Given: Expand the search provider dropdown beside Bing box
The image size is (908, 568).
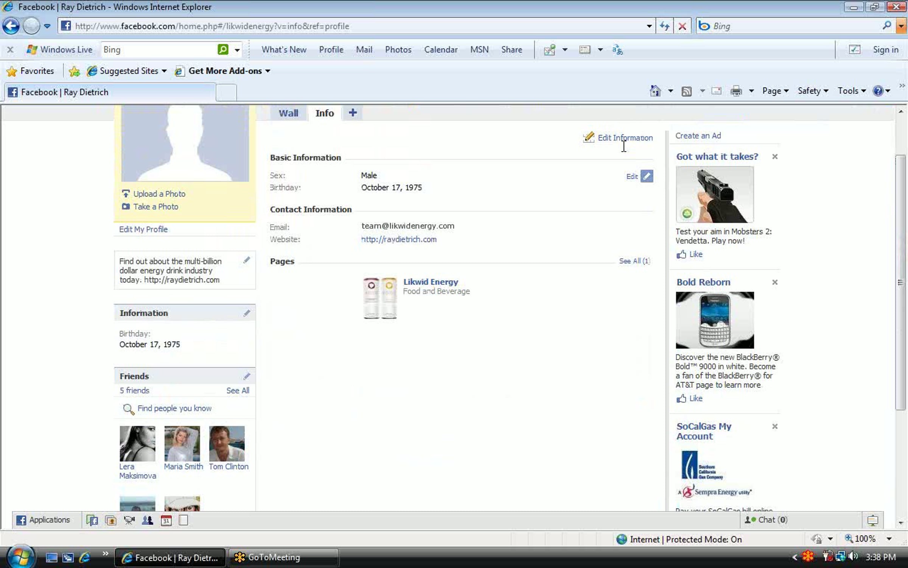Looking at the screenshot, I should tap(902, 26).
